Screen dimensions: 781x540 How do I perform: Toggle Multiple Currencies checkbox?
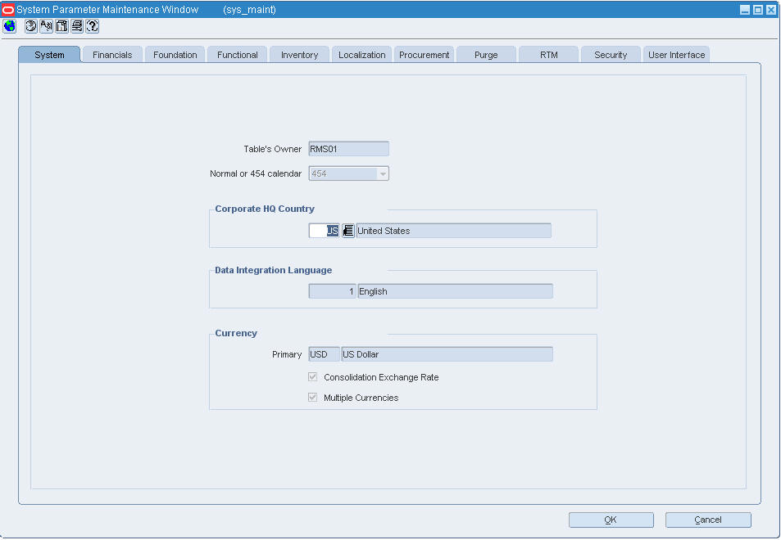click(313, 398)
